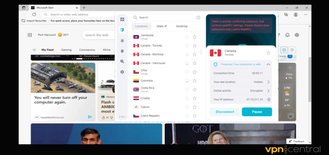
Task: Select the Costa Rica radio indicator
Action: (x=187, y=90)
